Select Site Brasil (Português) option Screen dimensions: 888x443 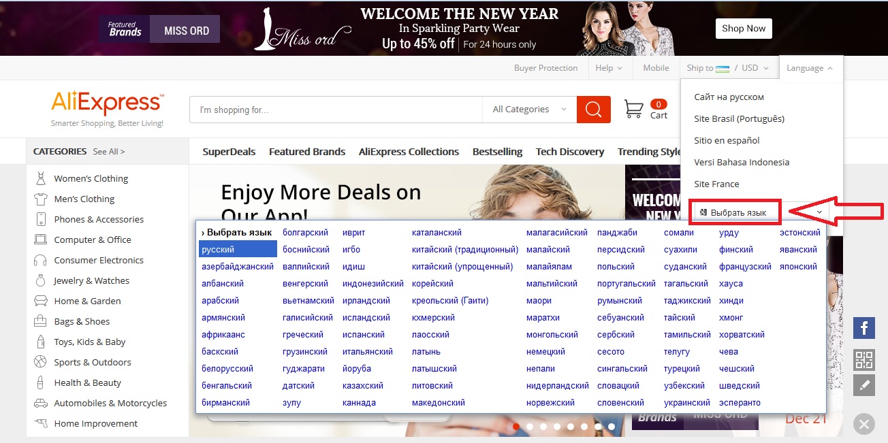pos(740,118)
